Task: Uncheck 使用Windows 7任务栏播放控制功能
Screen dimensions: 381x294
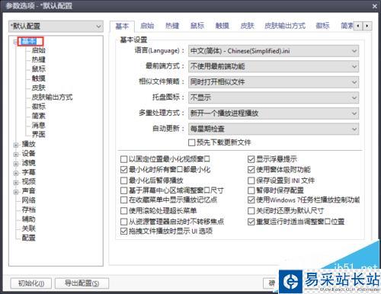Action: click(x=251, y=200)
